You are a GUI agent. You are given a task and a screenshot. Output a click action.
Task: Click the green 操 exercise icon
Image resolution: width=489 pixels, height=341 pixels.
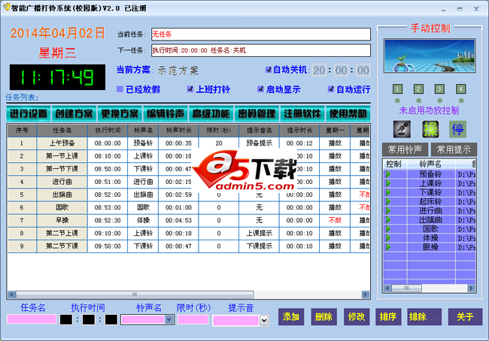pos(430,129)
